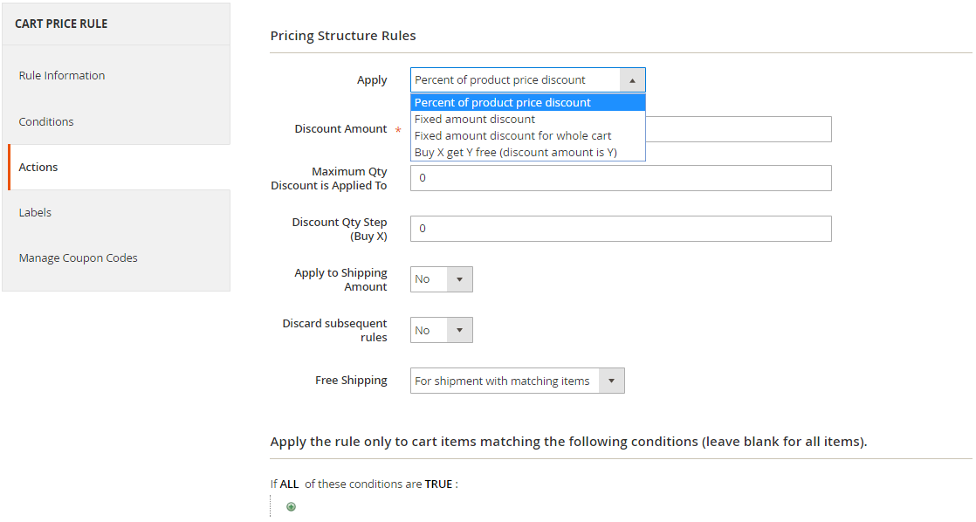Viewport: 976px width, 522px height.
Task: Open the Rule Information tab
Action: pyautogui.click(x=62, y=76)
